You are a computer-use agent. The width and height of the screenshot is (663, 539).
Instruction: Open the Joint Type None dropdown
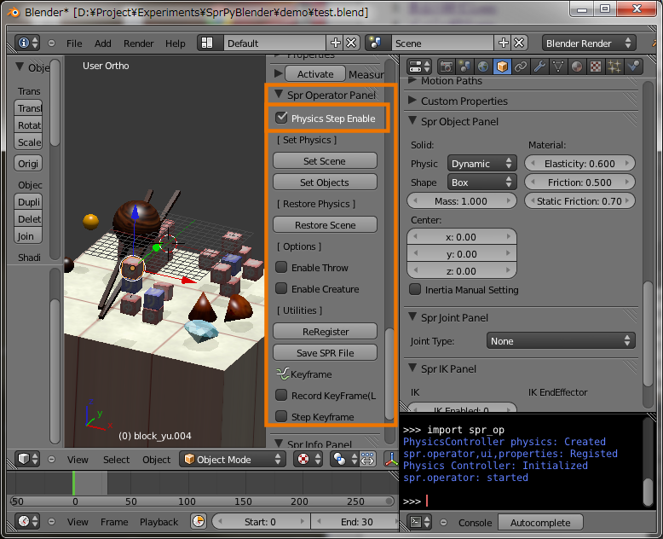point(561,340)
